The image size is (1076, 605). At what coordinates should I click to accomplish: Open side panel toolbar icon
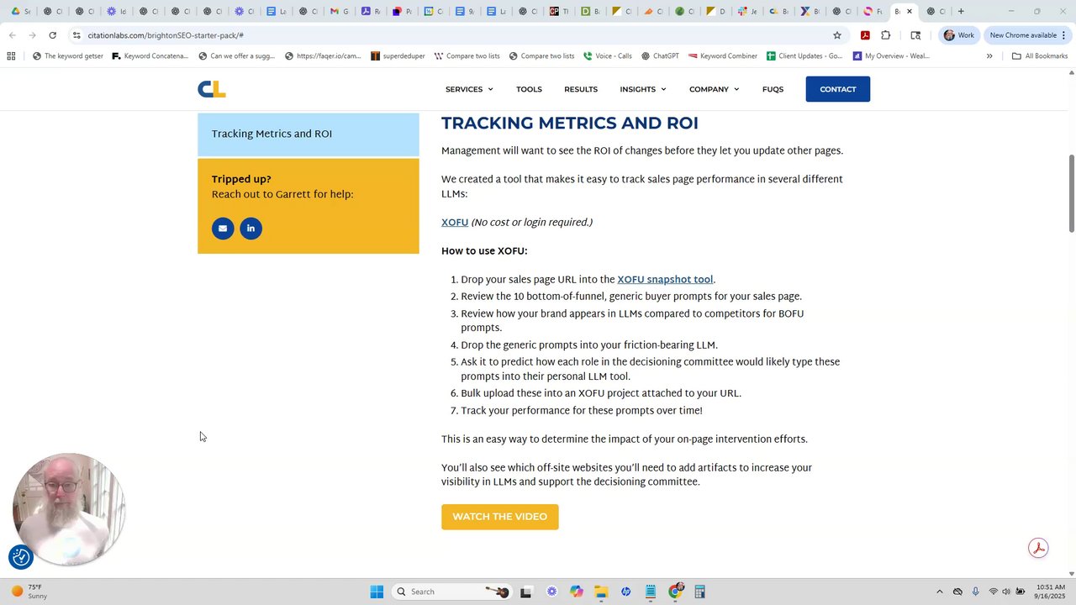pyautogui.click(x=915, y=35)
